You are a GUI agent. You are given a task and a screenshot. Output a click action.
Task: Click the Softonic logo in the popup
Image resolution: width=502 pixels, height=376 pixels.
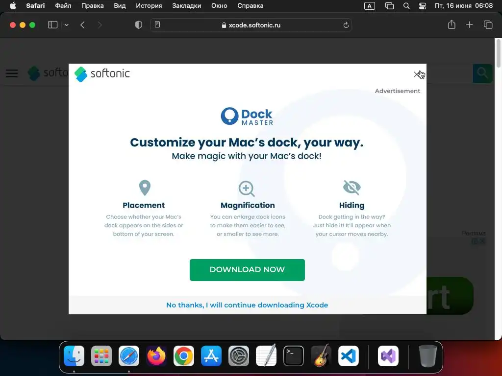(x=102, y=74)
